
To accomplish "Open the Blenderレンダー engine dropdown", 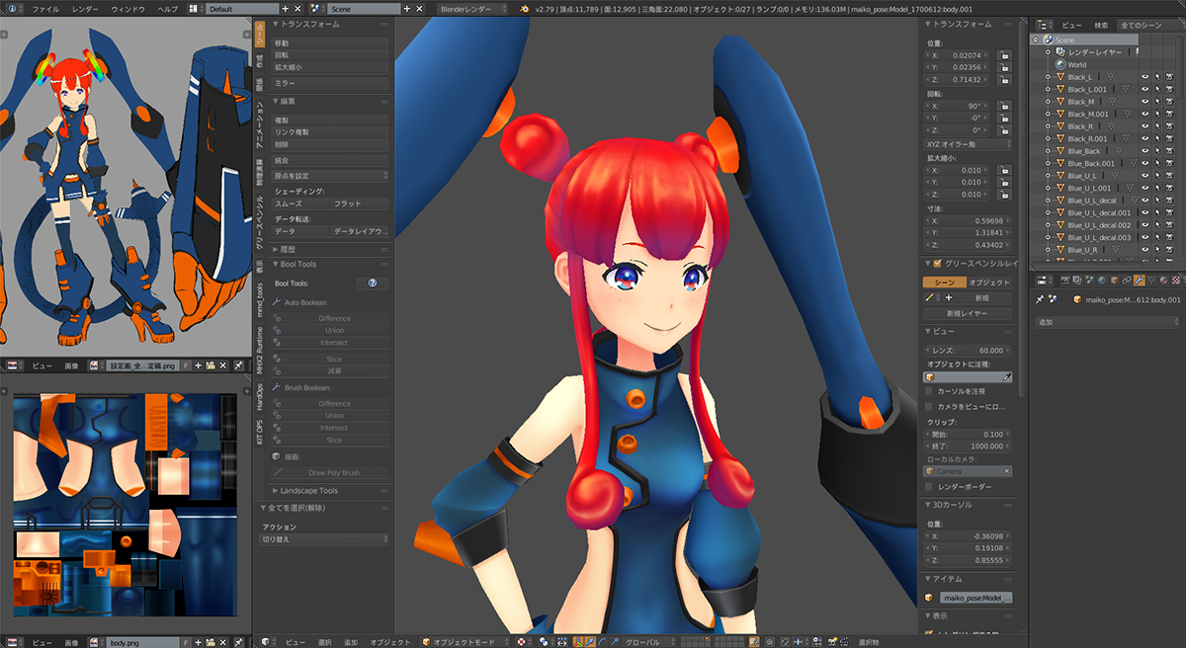I will [x=473, y=8].
